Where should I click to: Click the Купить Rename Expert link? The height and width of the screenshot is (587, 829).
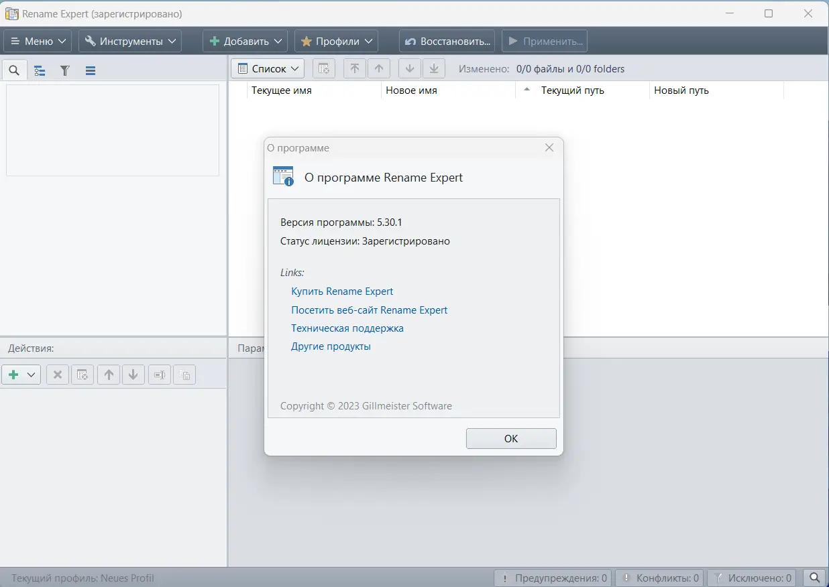coord(342,291)
